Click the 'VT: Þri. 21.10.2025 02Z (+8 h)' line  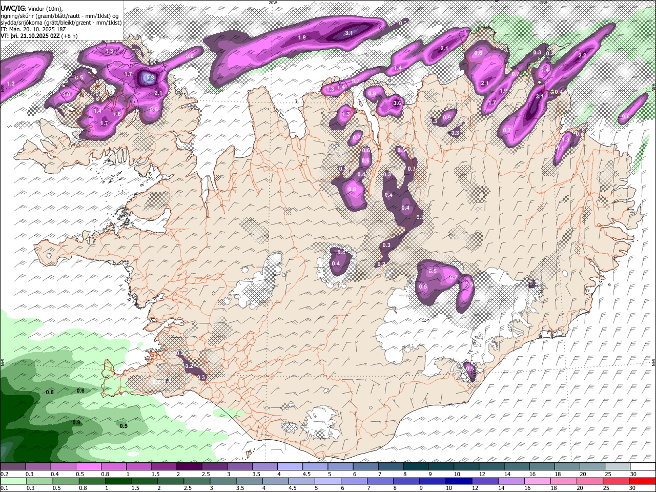coord(39,36)
